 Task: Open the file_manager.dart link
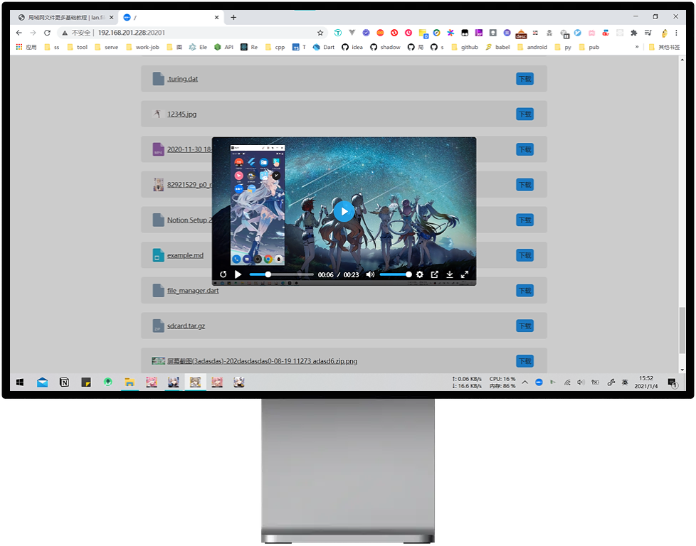(x=193, y=291)
